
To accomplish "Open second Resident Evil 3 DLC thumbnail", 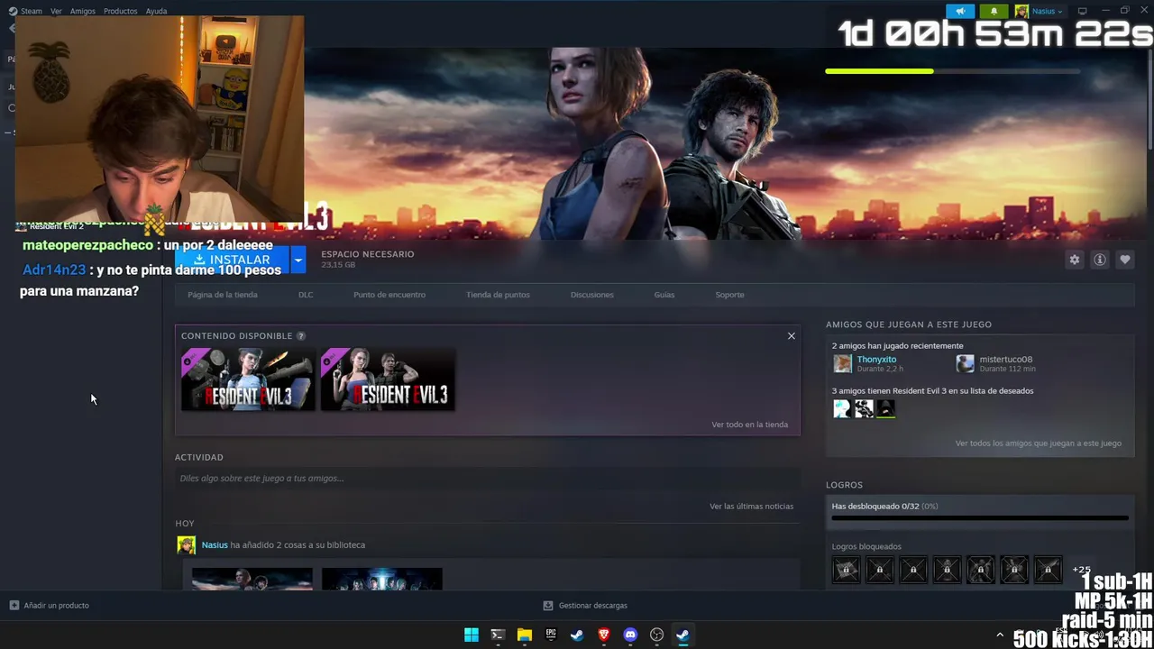I will tap(388, 379).
